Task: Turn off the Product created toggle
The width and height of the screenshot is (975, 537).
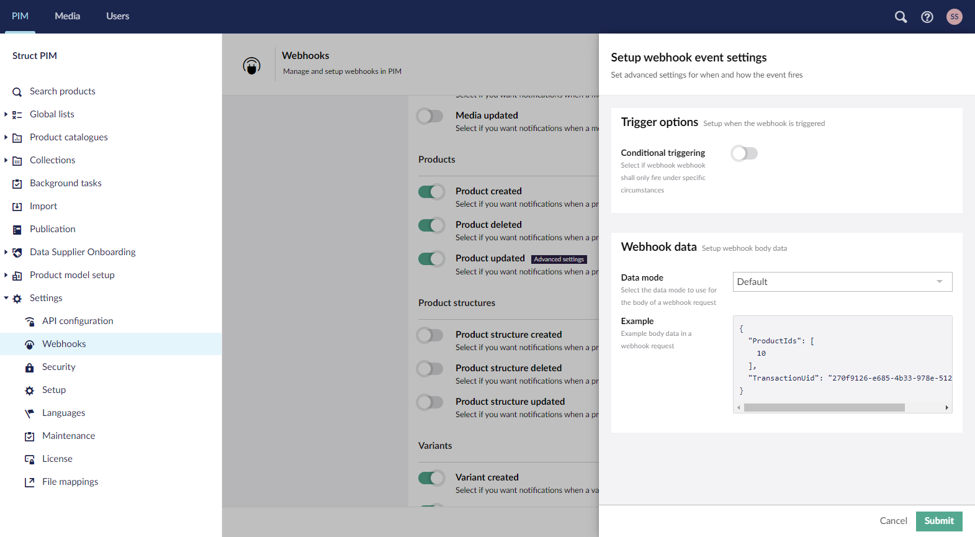Action: pyautogui.click(x=431, y=192)
